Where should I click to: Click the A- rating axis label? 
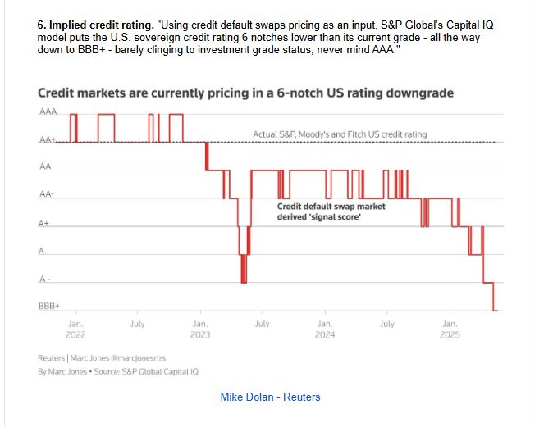45,279
